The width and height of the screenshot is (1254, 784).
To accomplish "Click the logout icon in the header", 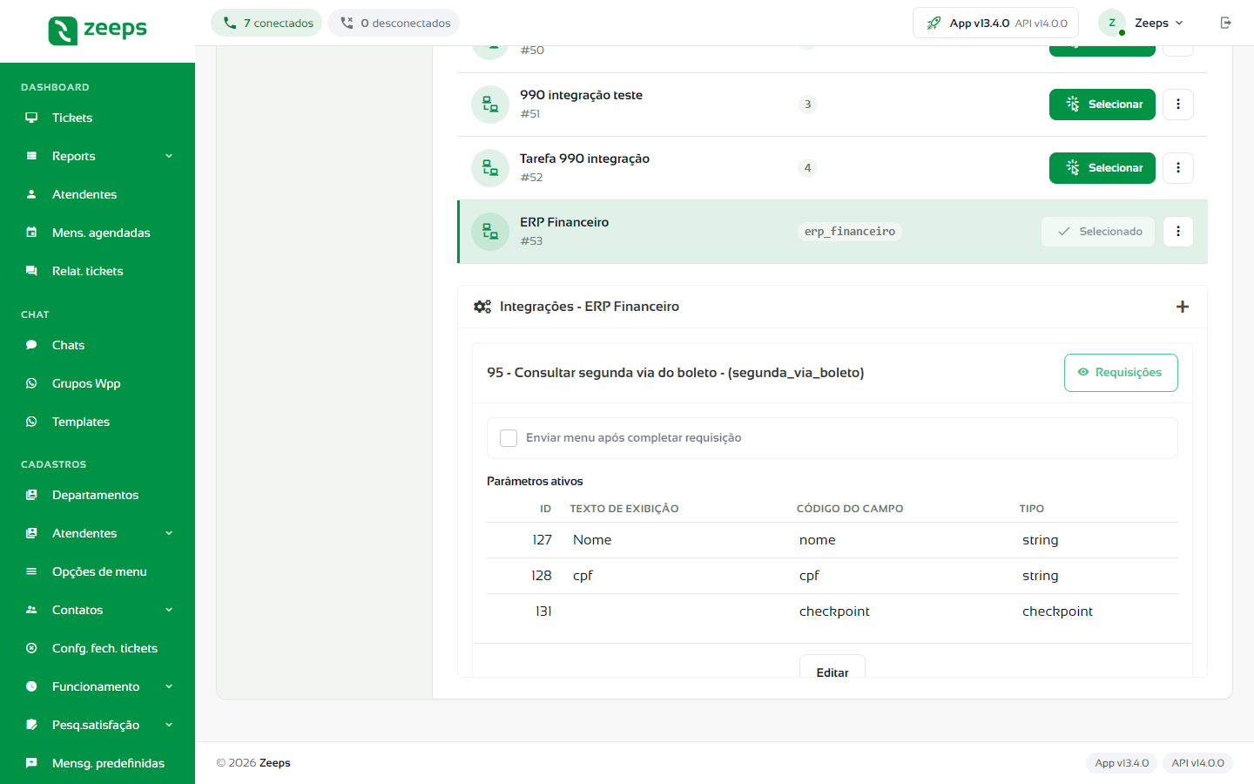I will click(x=1225, y=23).
